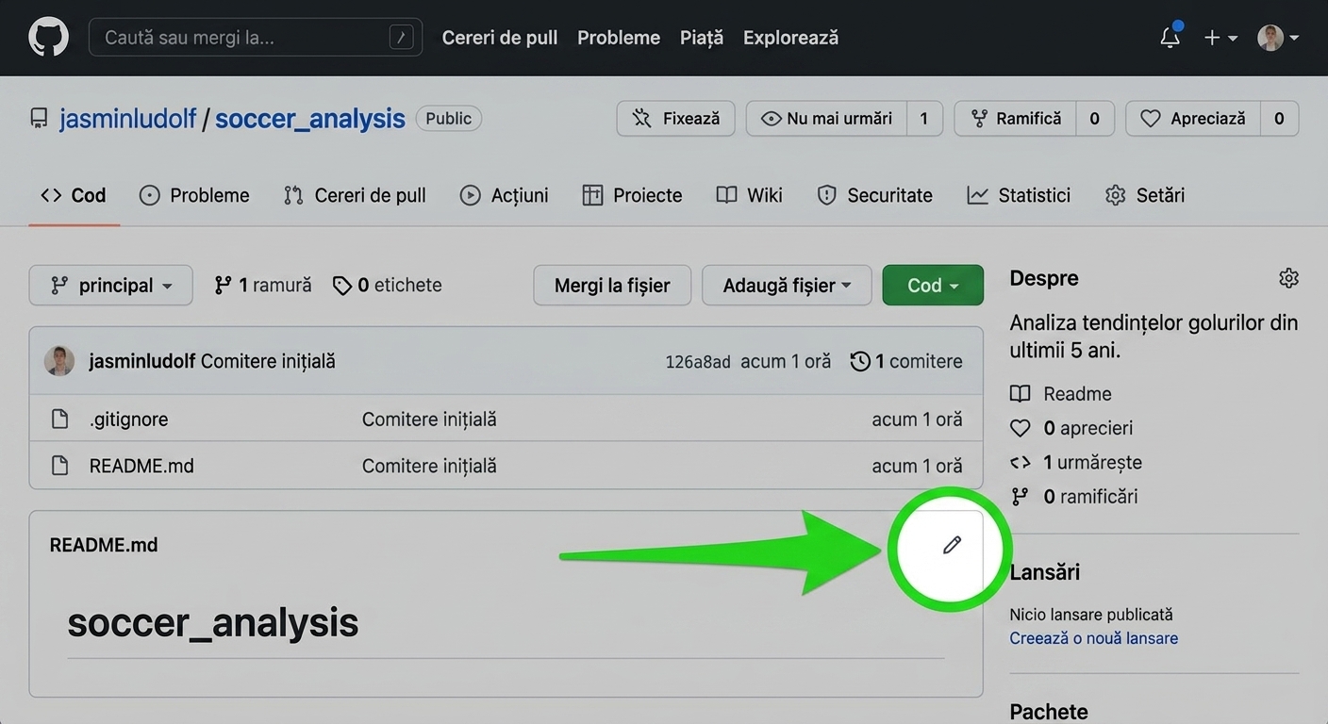Open README.md in file list
Viewport: 1328px width, 724px height.
coord(141,466)
